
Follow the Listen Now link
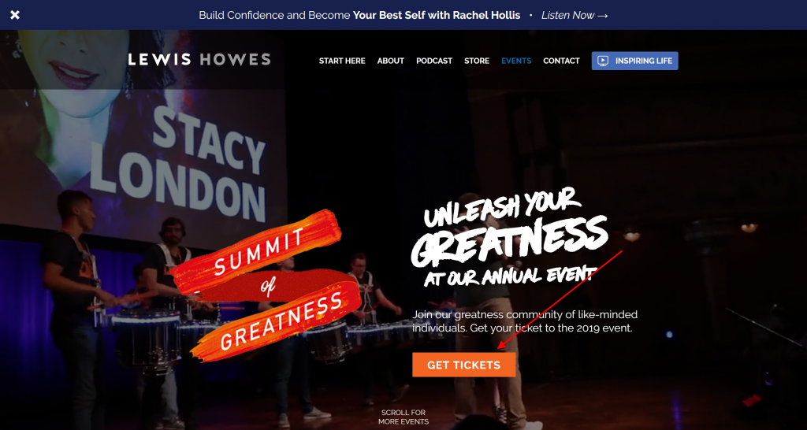[x=575, y=16]
